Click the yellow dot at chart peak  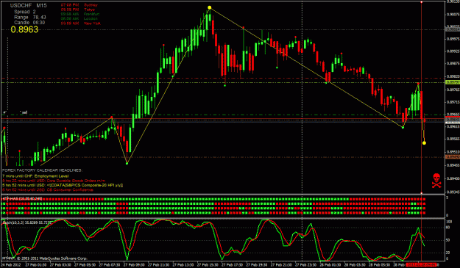click(x=209, y=7)
